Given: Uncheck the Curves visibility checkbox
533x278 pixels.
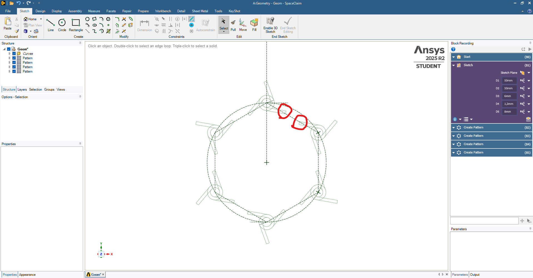Looking at the screenshot, I should click(x=14, y=54).
